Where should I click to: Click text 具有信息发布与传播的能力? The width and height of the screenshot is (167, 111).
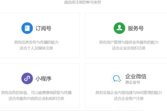click(36, 42)
